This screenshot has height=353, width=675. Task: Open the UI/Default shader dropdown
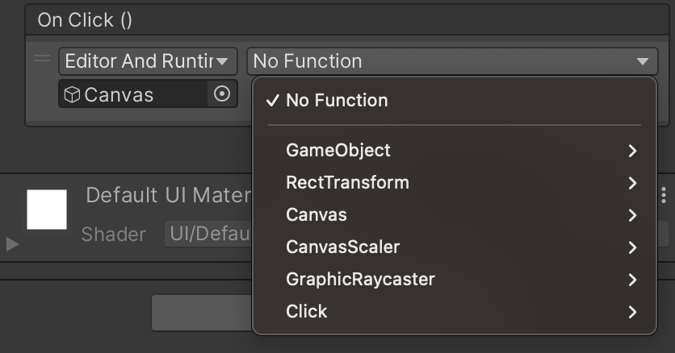pyautogui.click(x=208, y=234)
